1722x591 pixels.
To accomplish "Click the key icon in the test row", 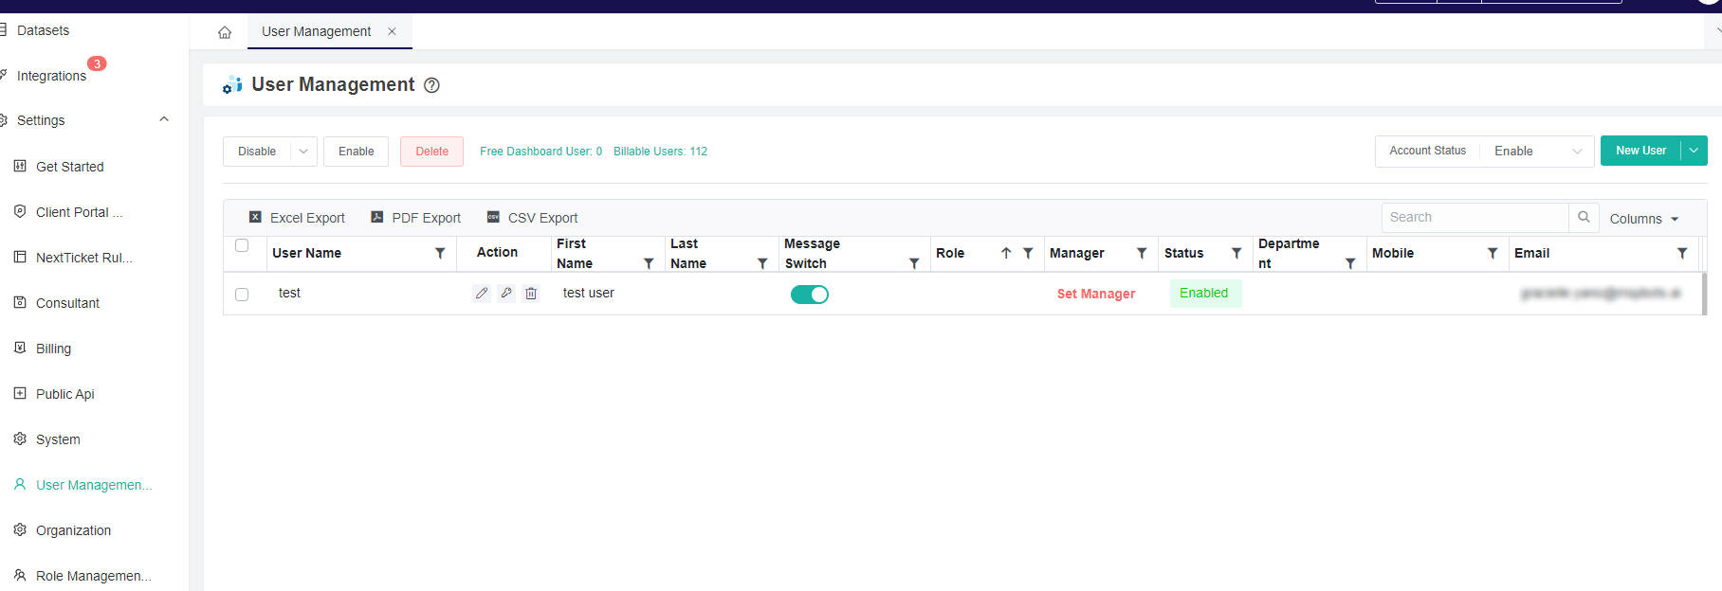I will pyautogui.click(x=506, y=294).
